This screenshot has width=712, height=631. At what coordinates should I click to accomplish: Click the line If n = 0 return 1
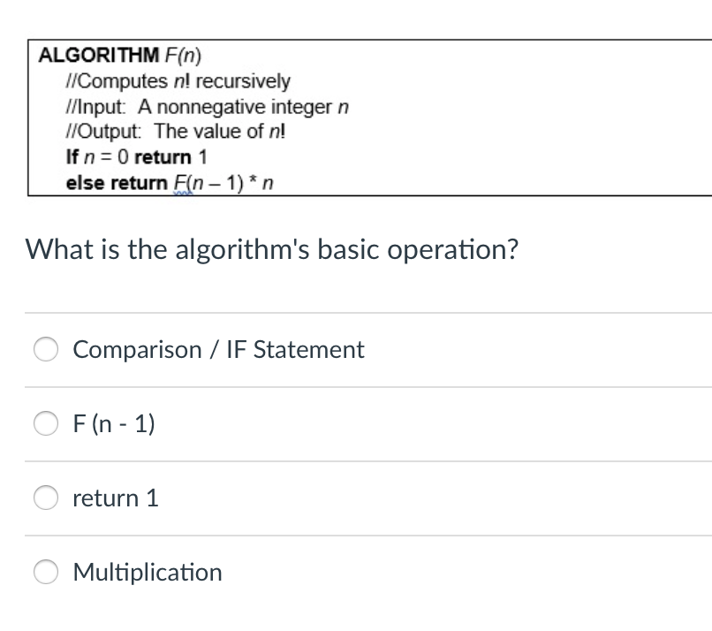coord(137,157)
